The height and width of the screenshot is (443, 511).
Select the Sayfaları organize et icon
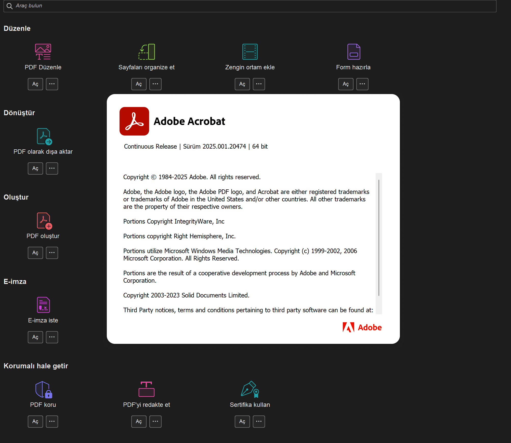click(147, 52)
